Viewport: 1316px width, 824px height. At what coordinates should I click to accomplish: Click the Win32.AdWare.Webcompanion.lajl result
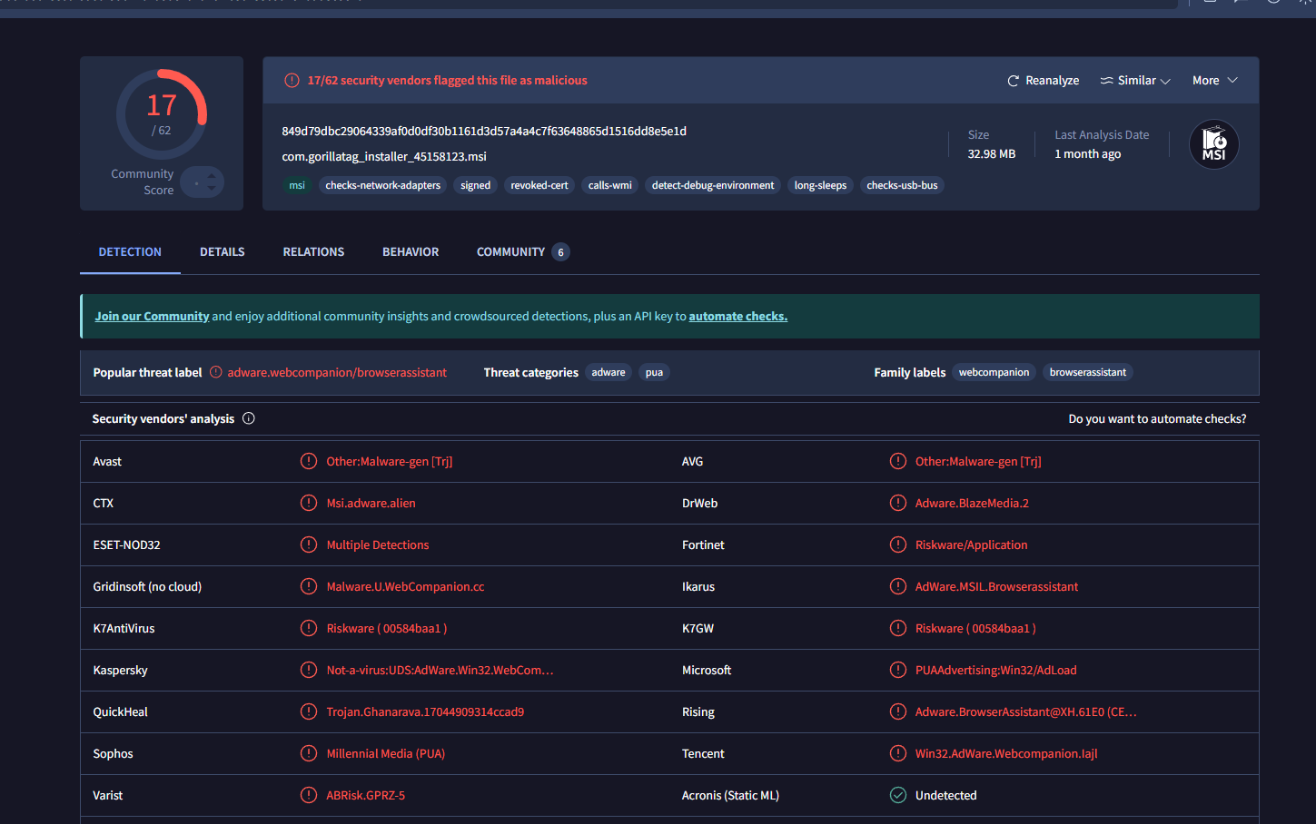1006,754
